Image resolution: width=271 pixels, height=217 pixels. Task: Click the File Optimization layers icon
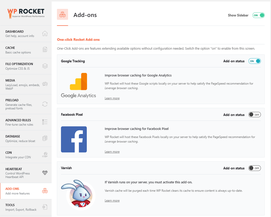pyautogui.click(x=45, y=66)
